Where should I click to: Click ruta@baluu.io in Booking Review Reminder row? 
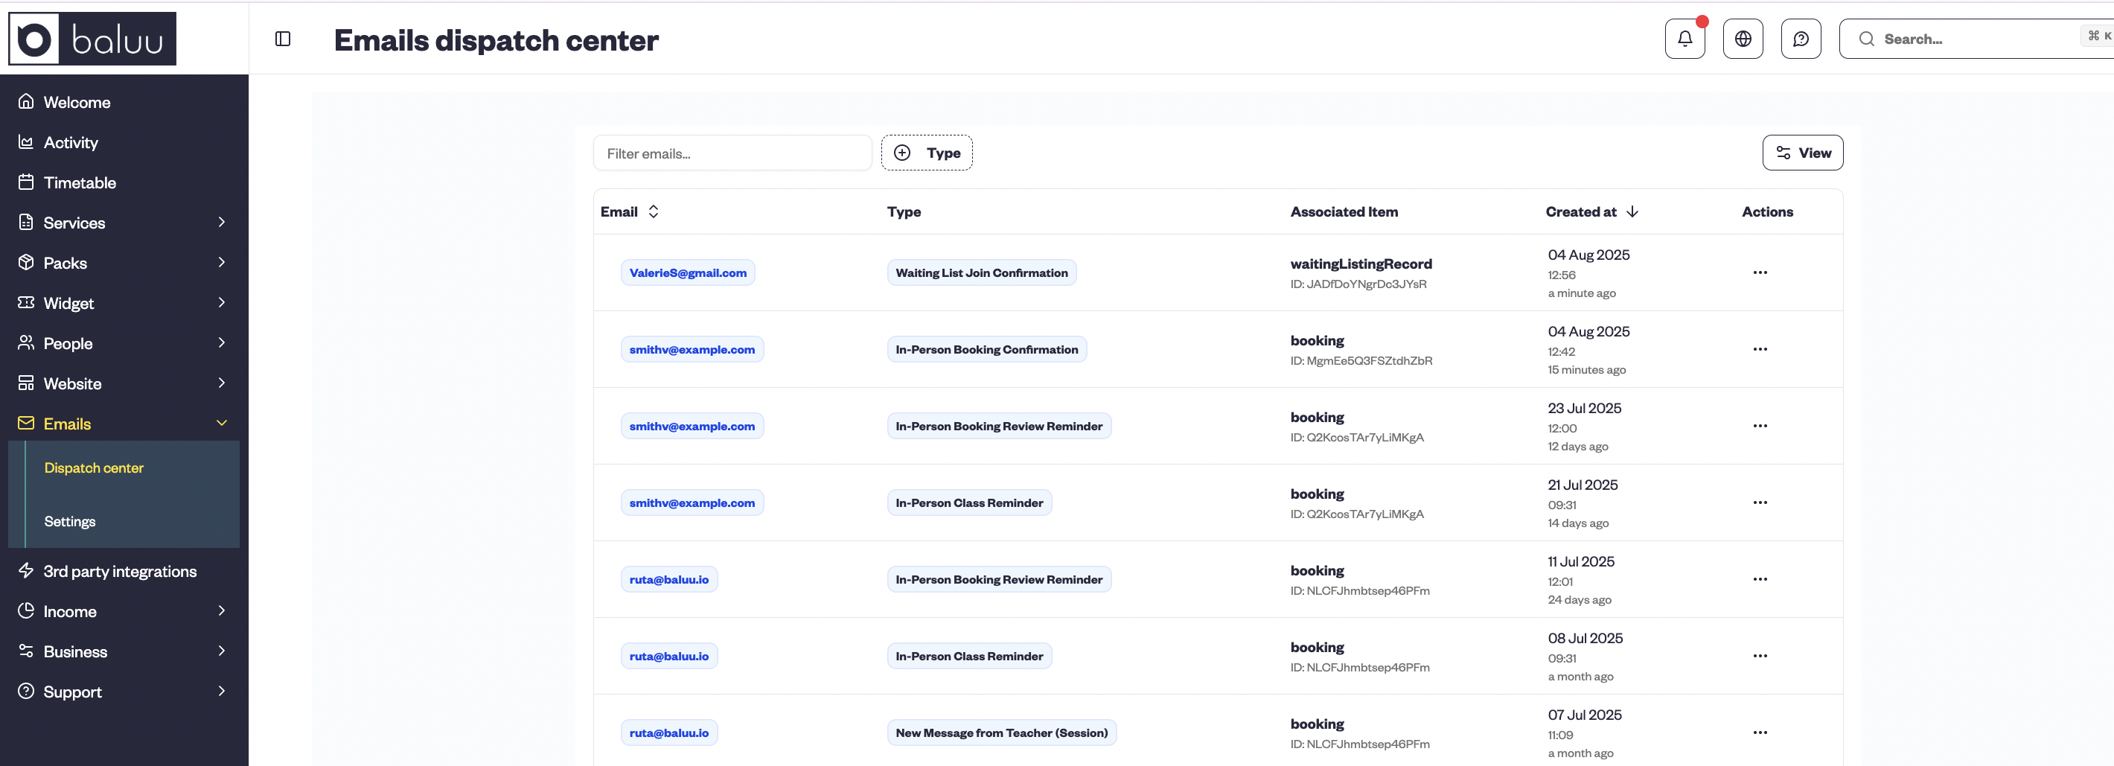click(669, 579)
